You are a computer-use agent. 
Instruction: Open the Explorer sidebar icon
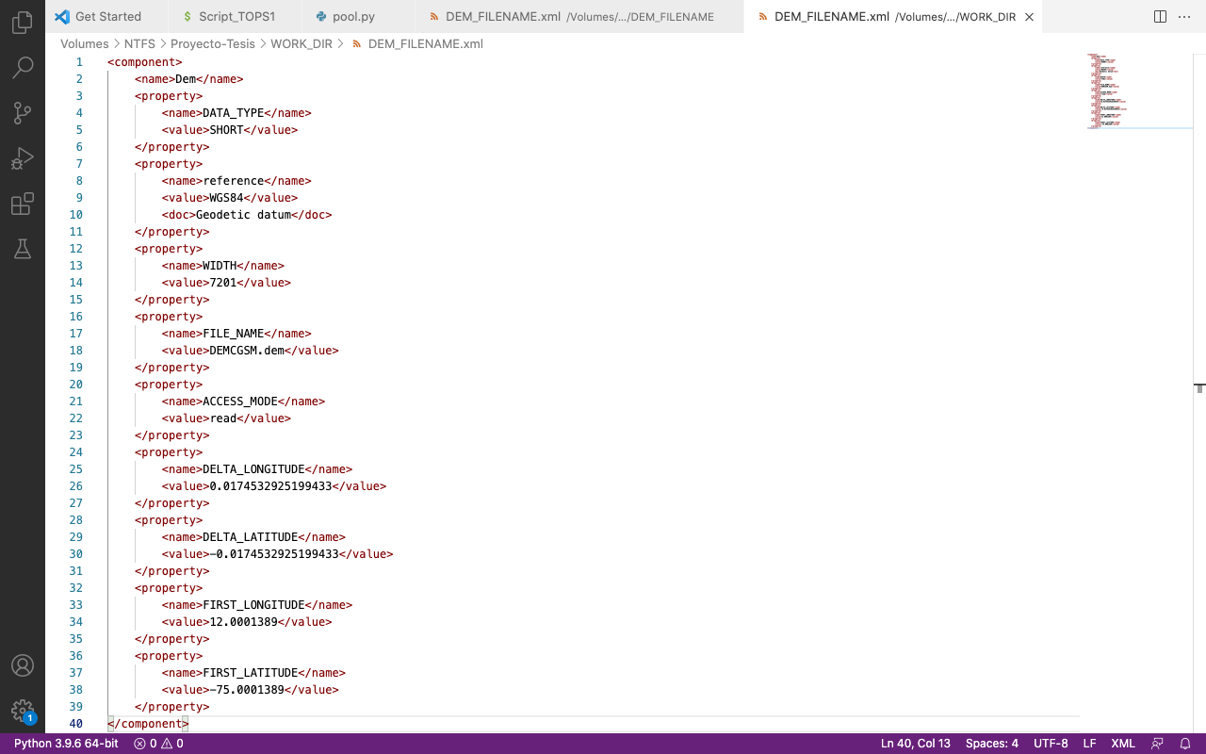point(23,23)
